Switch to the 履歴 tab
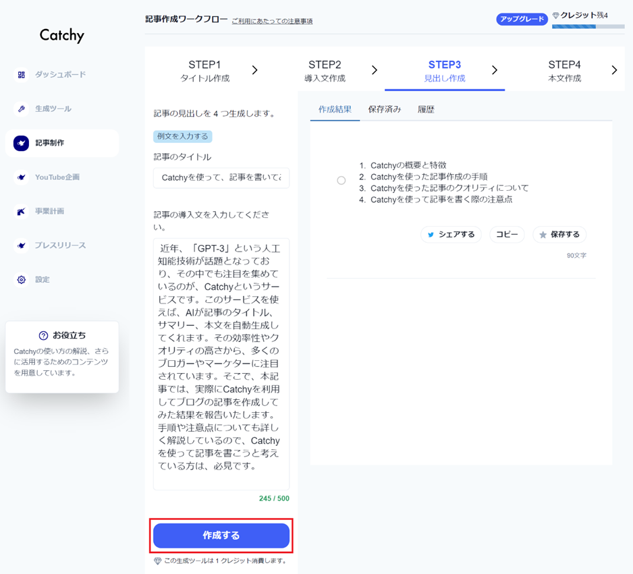 (426, 109)
